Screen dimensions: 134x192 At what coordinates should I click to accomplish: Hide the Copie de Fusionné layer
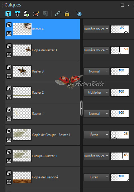[x=9, y=182]
